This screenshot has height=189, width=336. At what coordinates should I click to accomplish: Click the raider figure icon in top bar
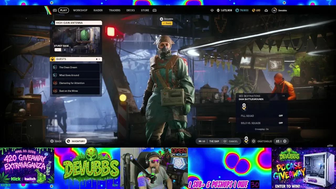click(212, 10)
